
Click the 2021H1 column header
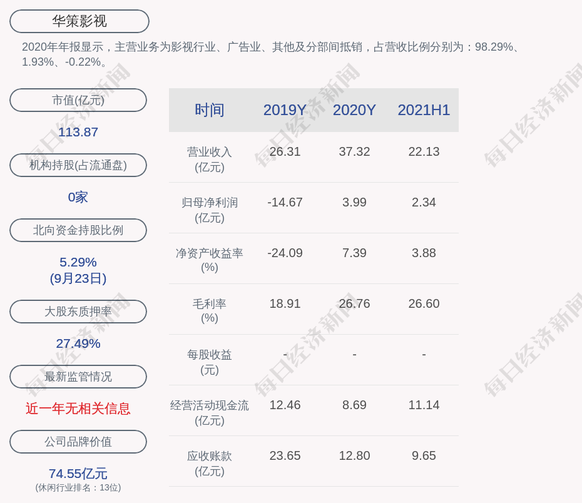[424, 110]
